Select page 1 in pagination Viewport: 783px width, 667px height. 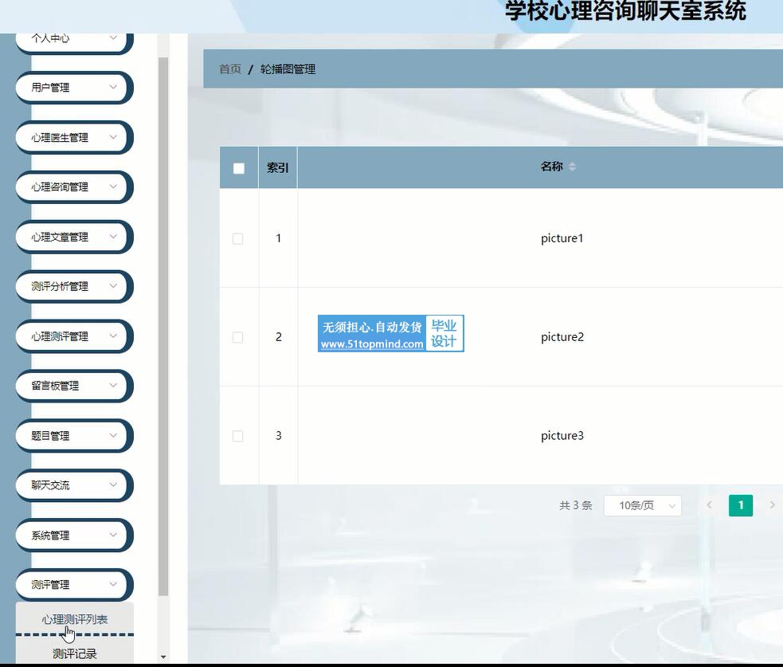coord(741,505)
